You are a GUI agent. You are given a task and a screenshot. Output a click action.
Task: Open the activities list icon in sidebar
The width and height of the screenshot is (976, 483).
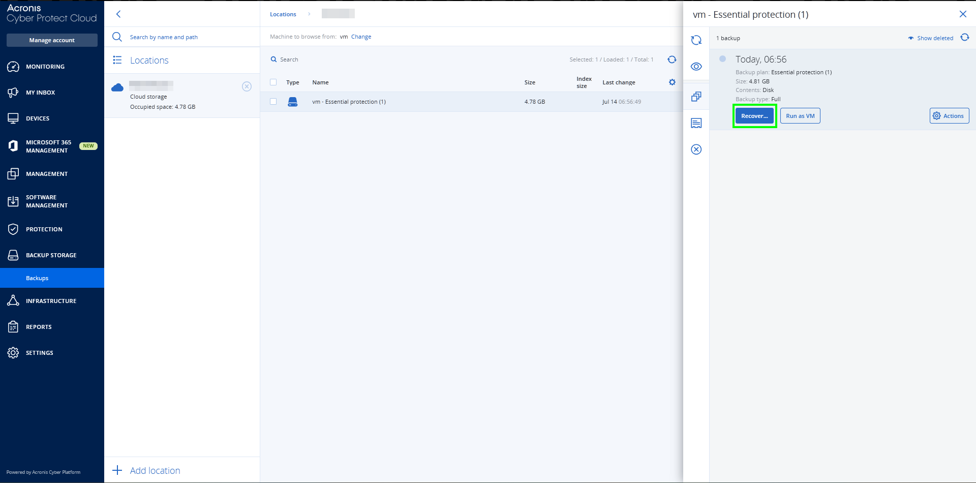(x=696, y=123)
